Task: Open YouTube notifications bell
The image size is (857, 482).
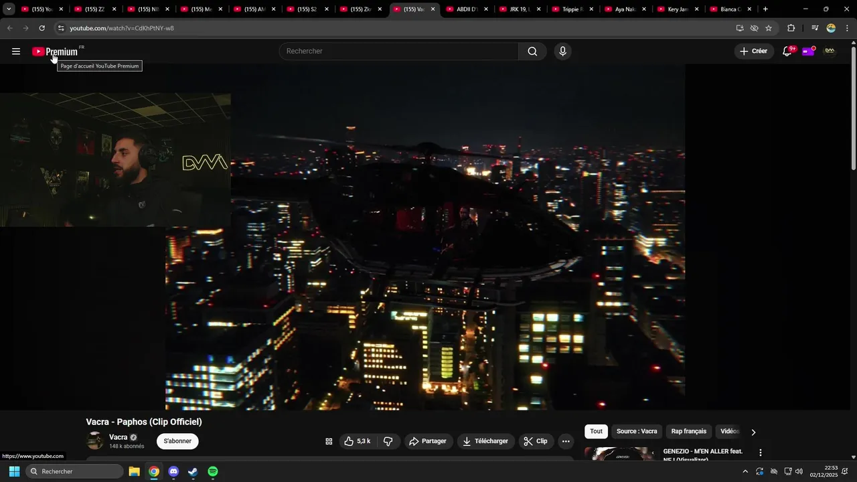Action: (x=787, y=52)
